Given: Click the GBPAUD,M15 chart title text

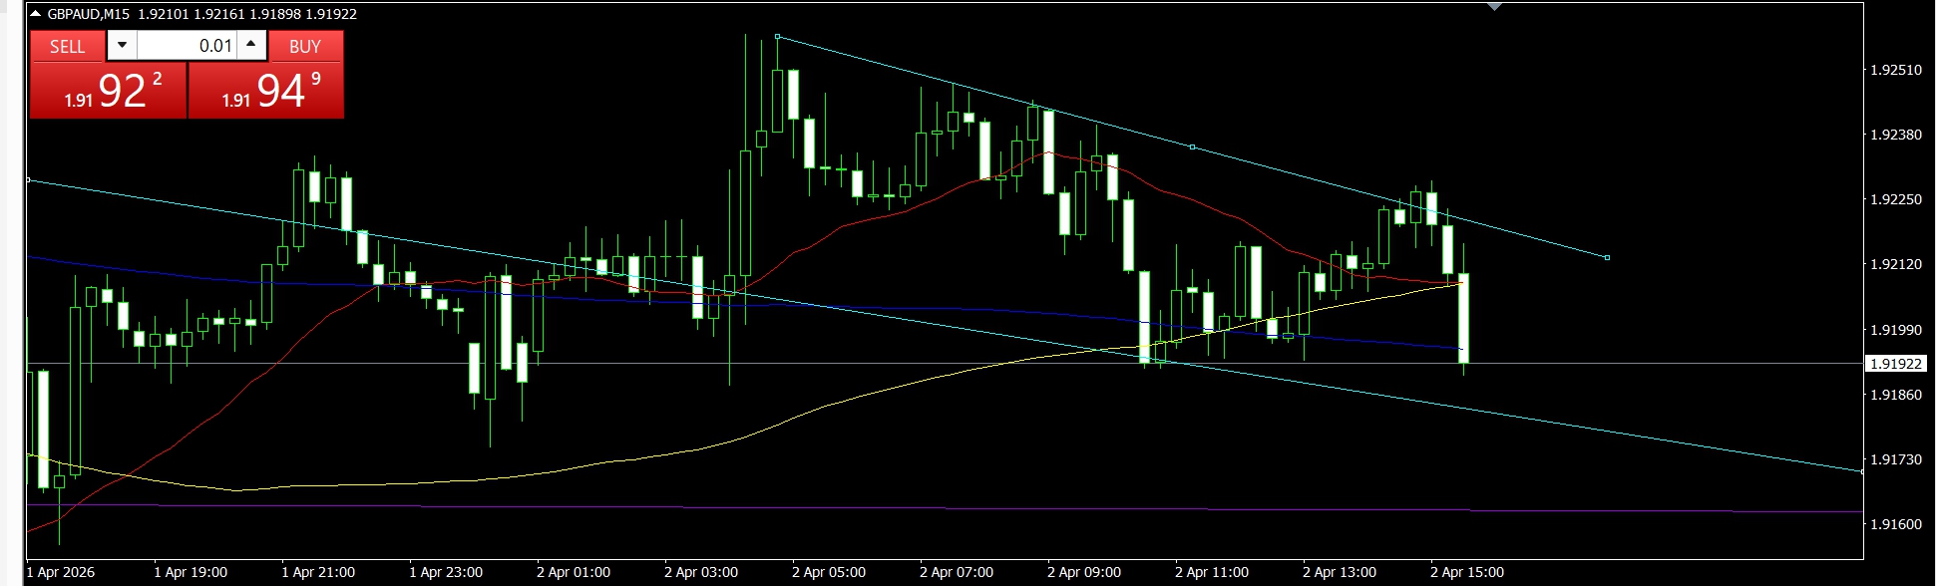Looking at the screenshot, I should click(88, 14).
